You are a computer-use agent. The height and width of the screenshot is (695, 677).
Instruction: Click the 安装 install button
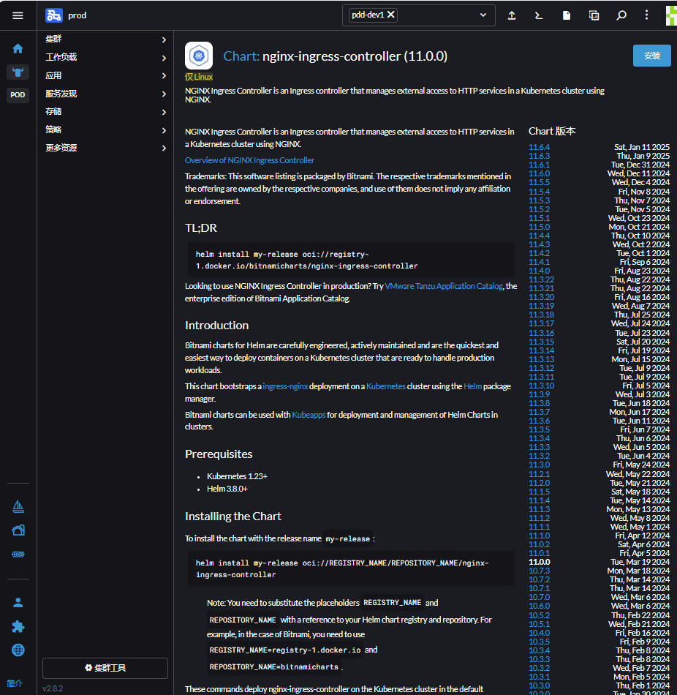[x=651, y=56]
